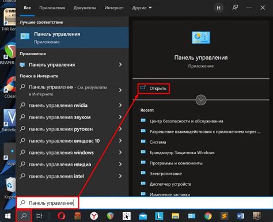Expand web results for Панель управления
The height and width of the screenshot is (222, 273).
[120, 90]
